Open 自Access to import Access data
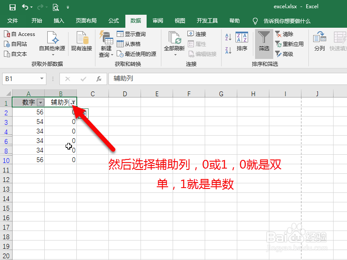The height and width of the screenshot is (260, 347). 20,34
